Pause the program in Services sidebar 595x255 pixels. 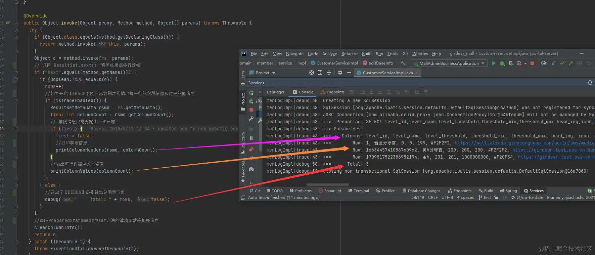(251, 138)
